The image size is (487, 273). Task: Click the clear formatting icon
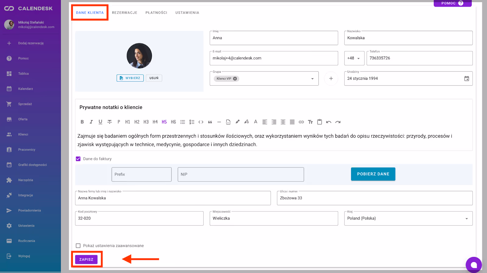click(247, 122)
